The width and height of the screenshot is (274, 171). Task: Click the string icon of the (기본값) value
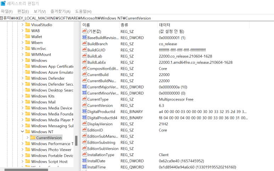pyautogui.click(x=84, y=31)
